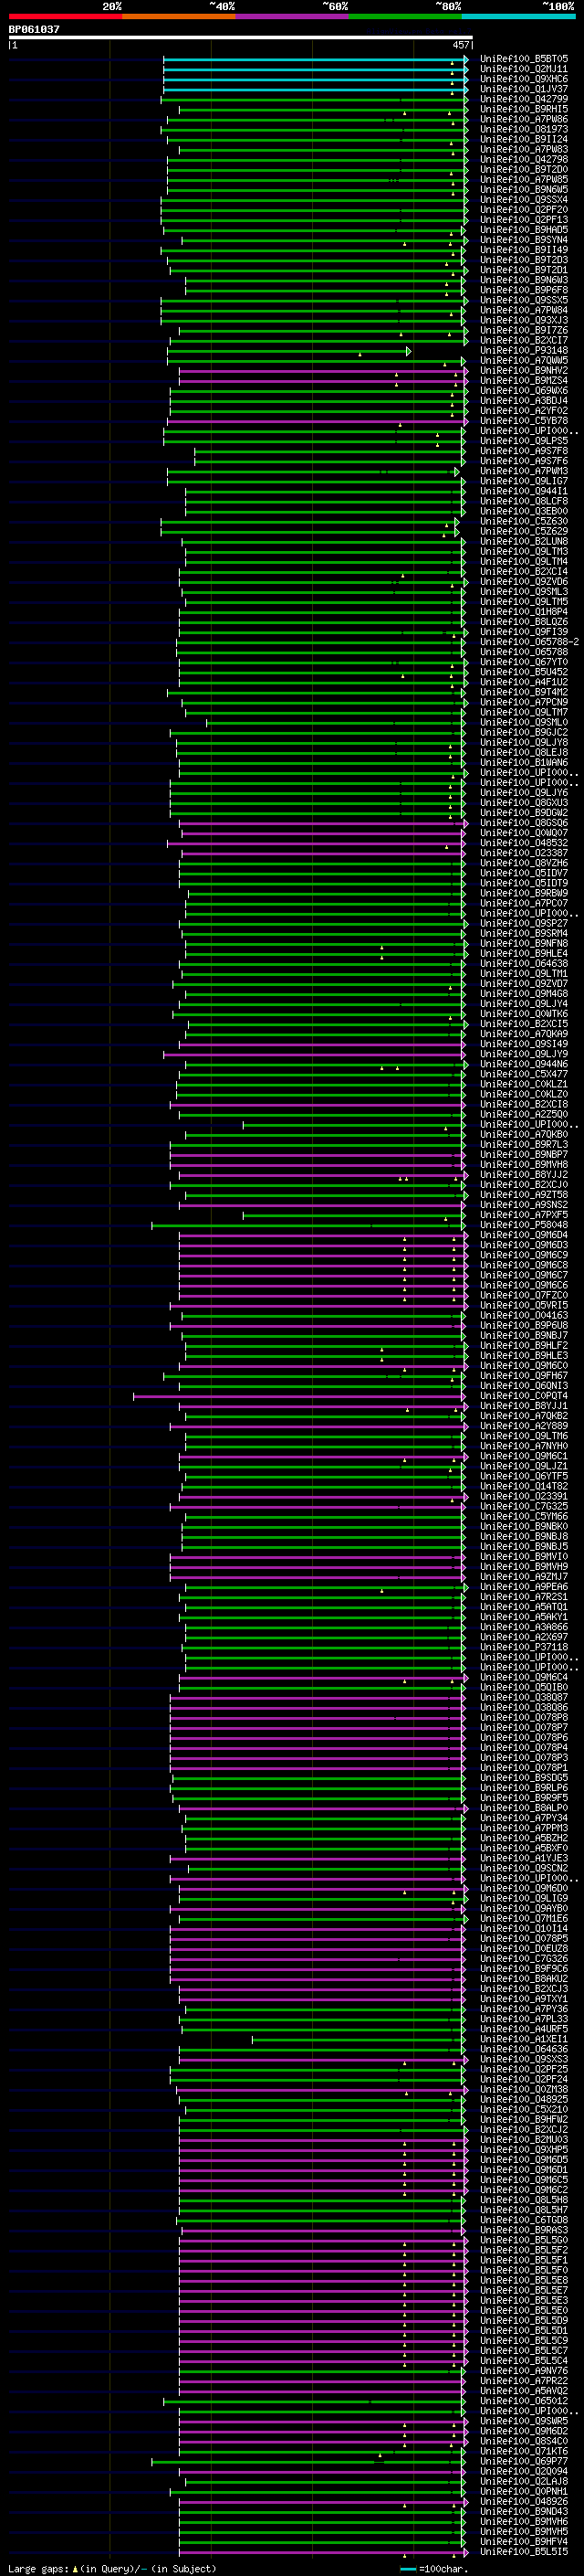This screenshot has height=2576, width=584.
Task: Click the UniRef100_Q1JV37 hit label
Action: [524, 89]
